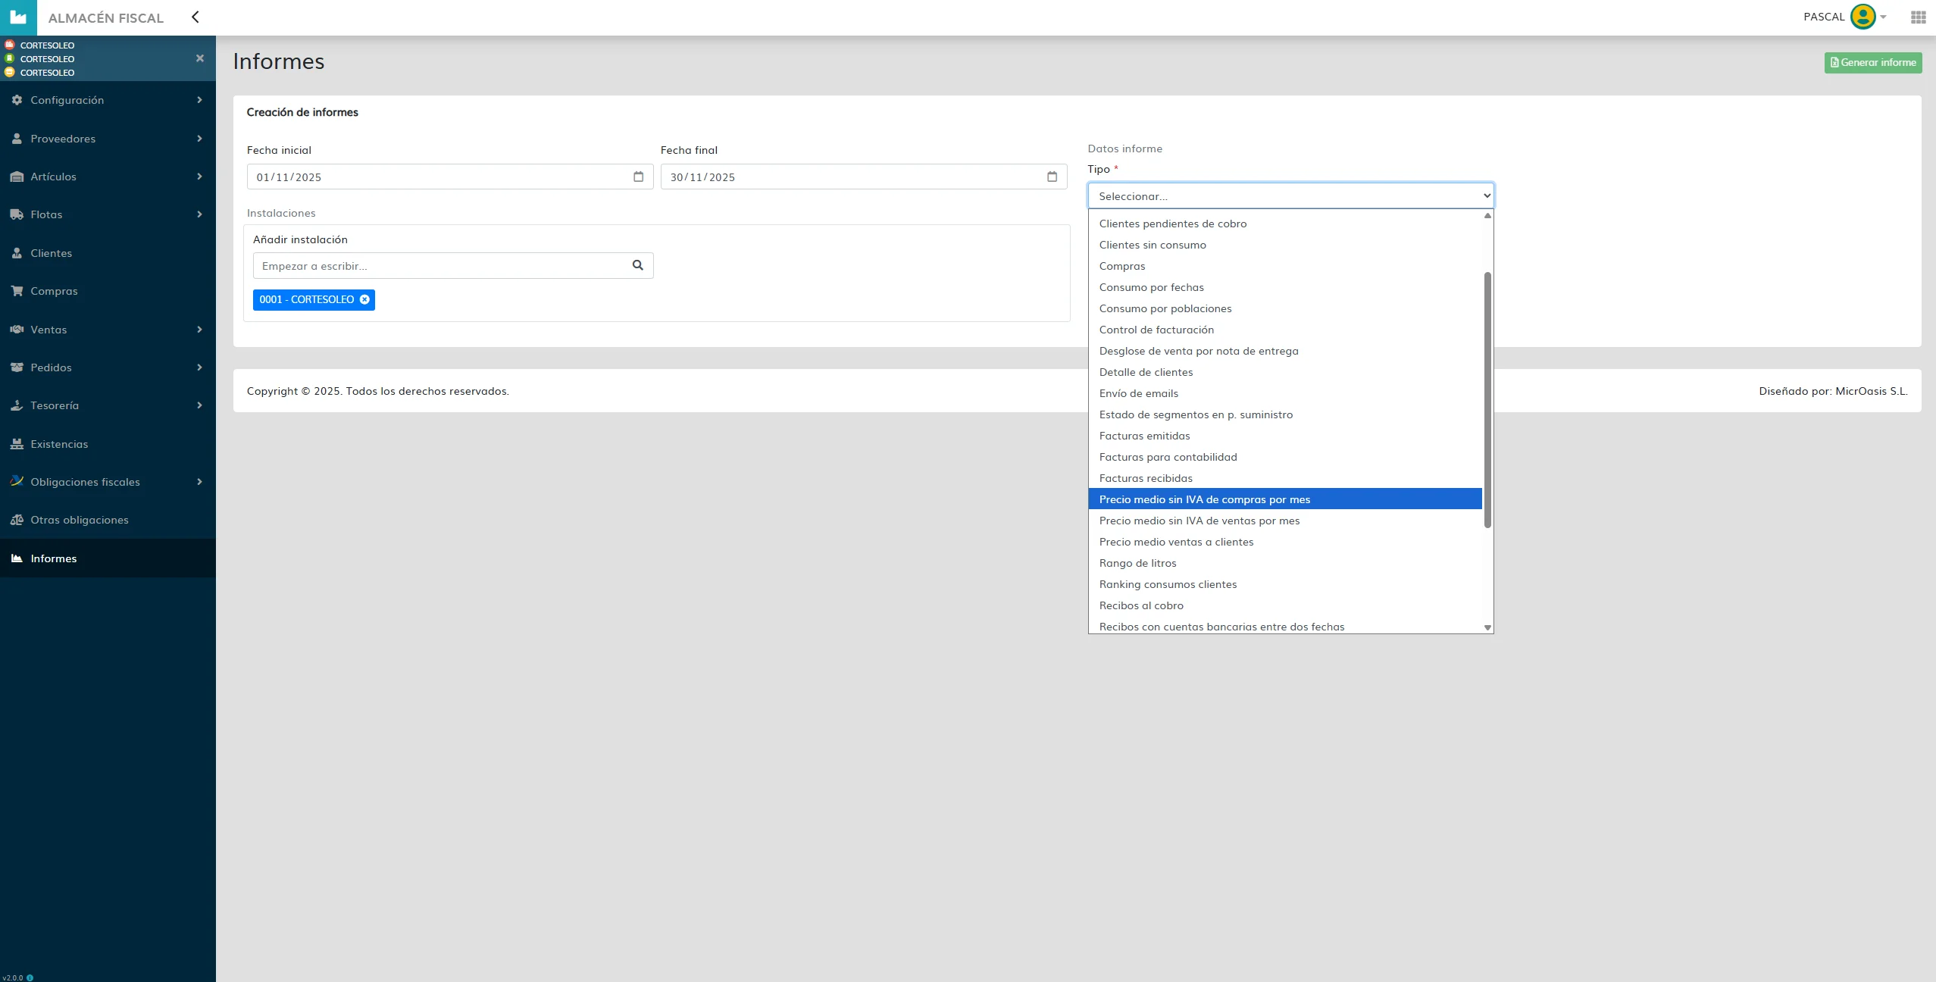Viewport: 1936px width, 982px height.
Task: Expand the Tesorería menu chevron
Action: pyautogui.click(x=199, y=405)
